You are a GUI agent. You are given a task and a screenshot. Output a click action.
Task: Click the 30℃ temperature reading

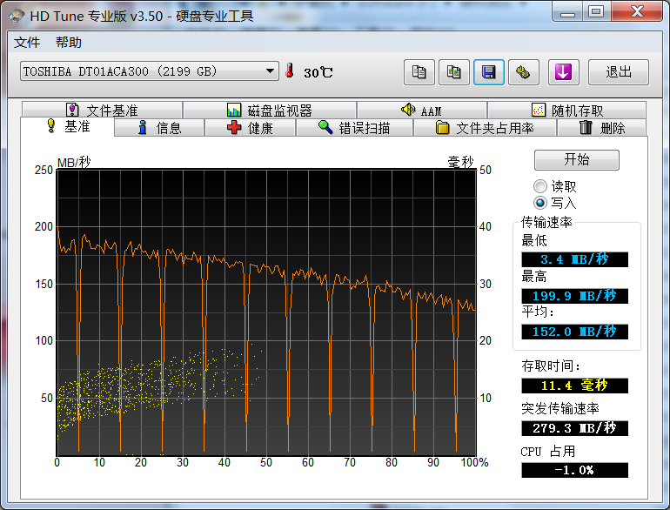(318, 72)
